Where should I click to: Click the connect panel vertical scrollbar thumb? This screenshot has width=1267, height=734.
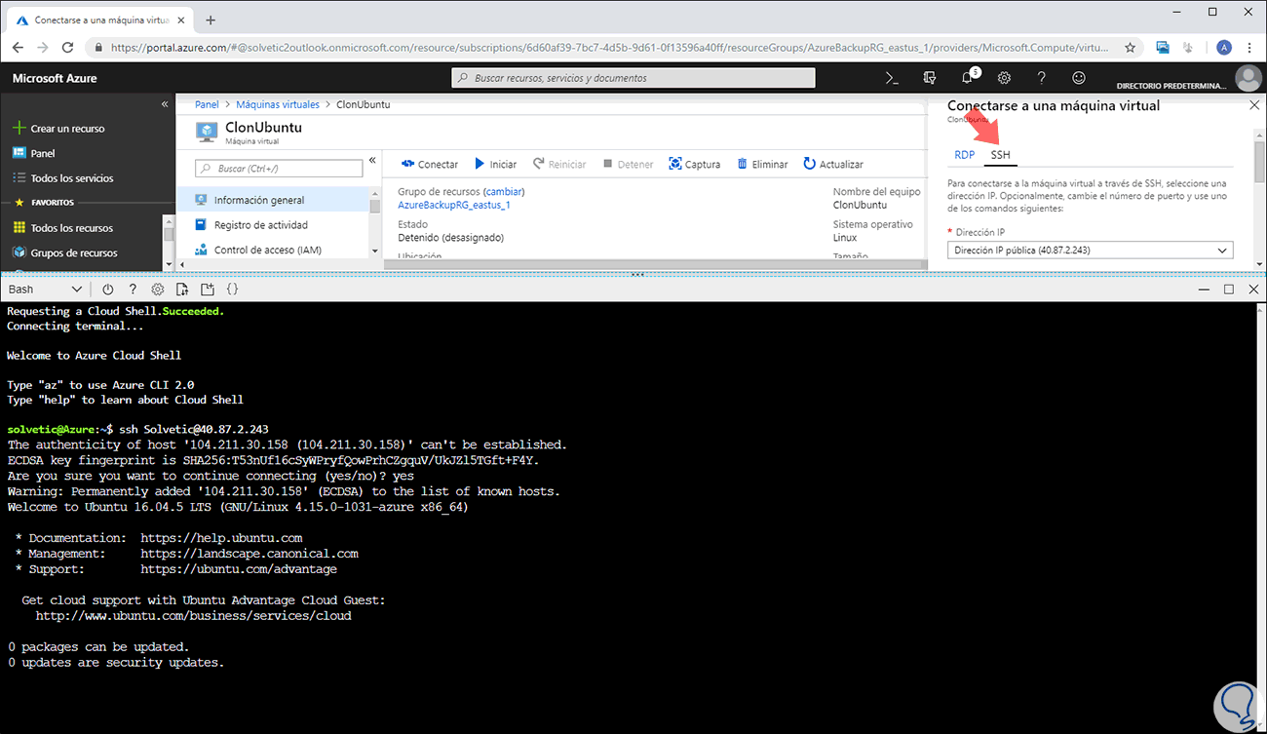(x=1259, y=162)
